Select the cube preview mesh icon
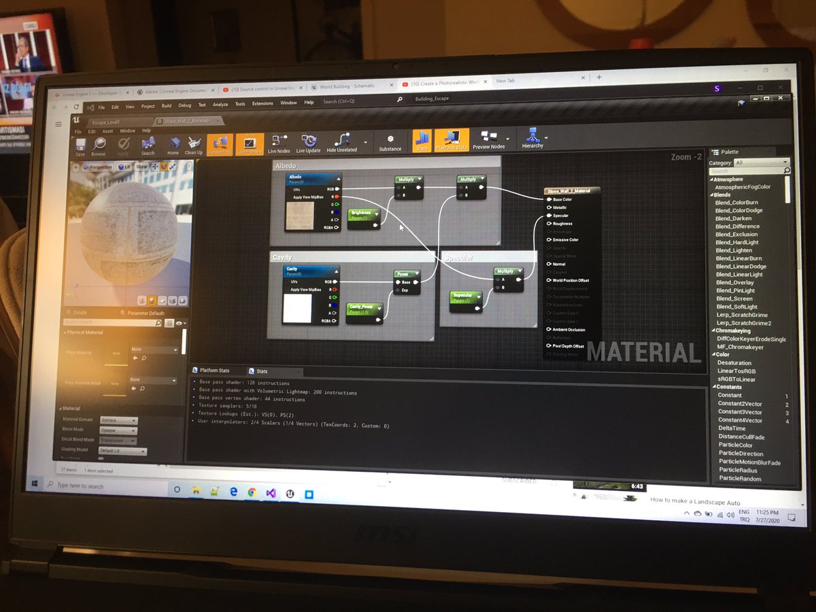This screenshot has height=612, width=816. point(174,300)
